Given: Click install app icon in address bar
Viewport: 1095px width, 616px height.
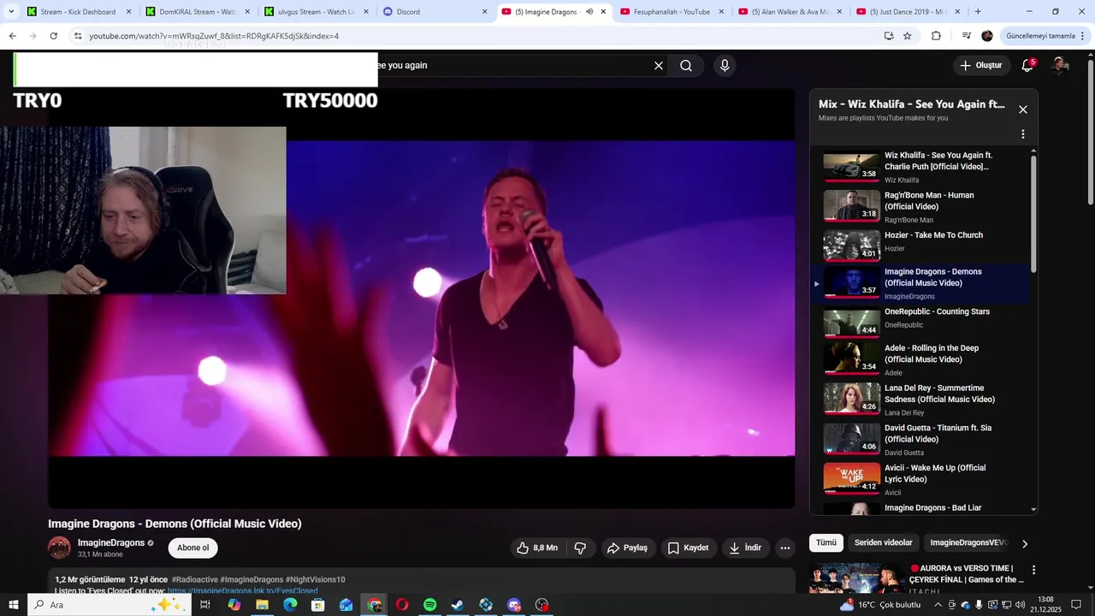Looking at the screenshot, I should pyautogui.click(x=889, y=36).
